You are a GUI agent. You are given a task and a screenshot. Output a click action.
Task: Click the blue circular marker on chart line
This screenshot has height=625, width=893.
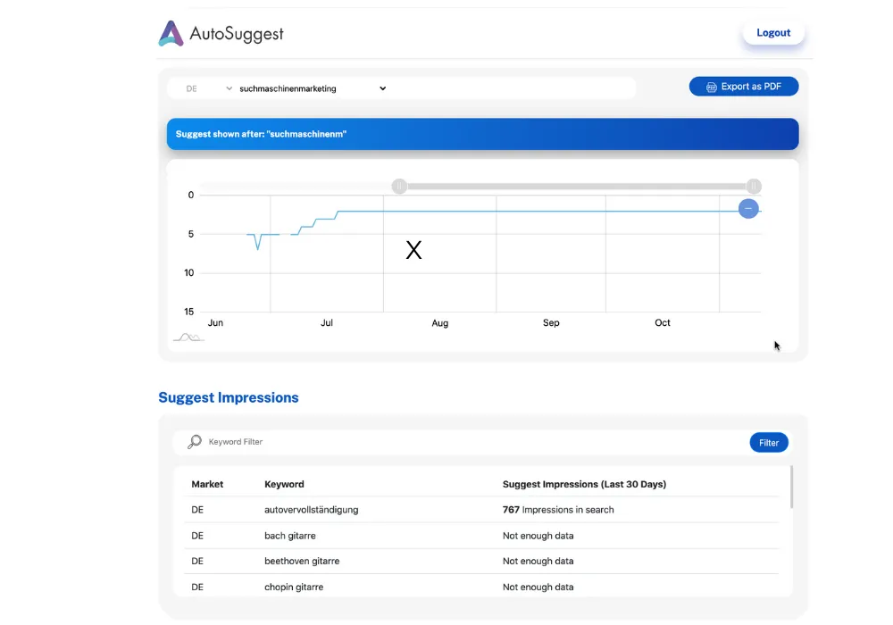(748, 209)
